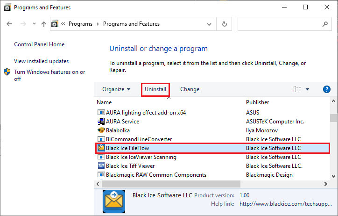Open Turn Windows features on or off

pyautogui.click(x=49, y=75)
